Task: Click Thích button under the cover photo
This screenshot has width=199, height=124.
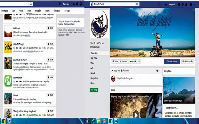Action: click(115, 61)
